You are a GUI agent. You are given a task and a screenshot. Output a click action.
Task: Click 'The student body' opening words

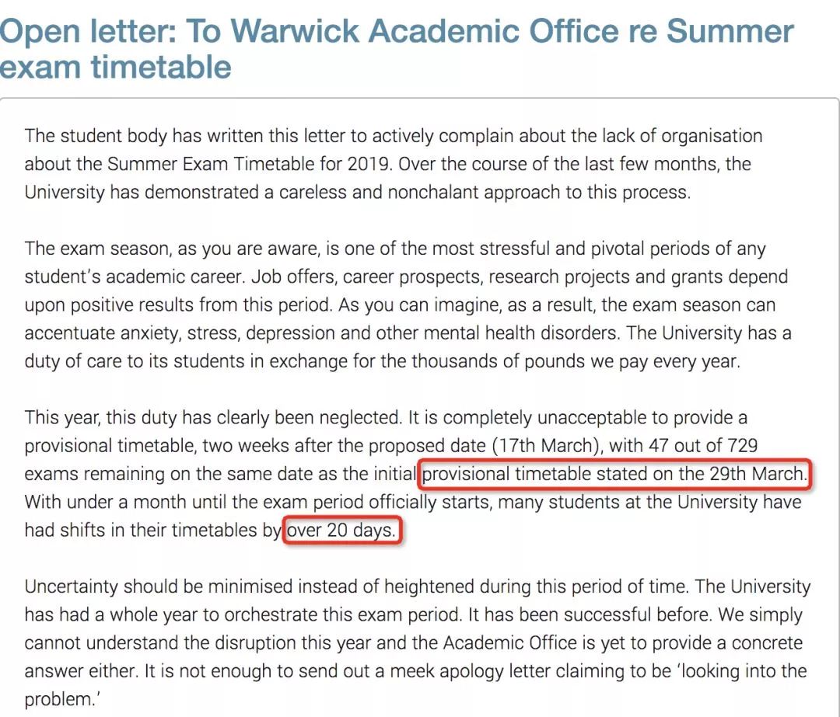coord(96,136)
